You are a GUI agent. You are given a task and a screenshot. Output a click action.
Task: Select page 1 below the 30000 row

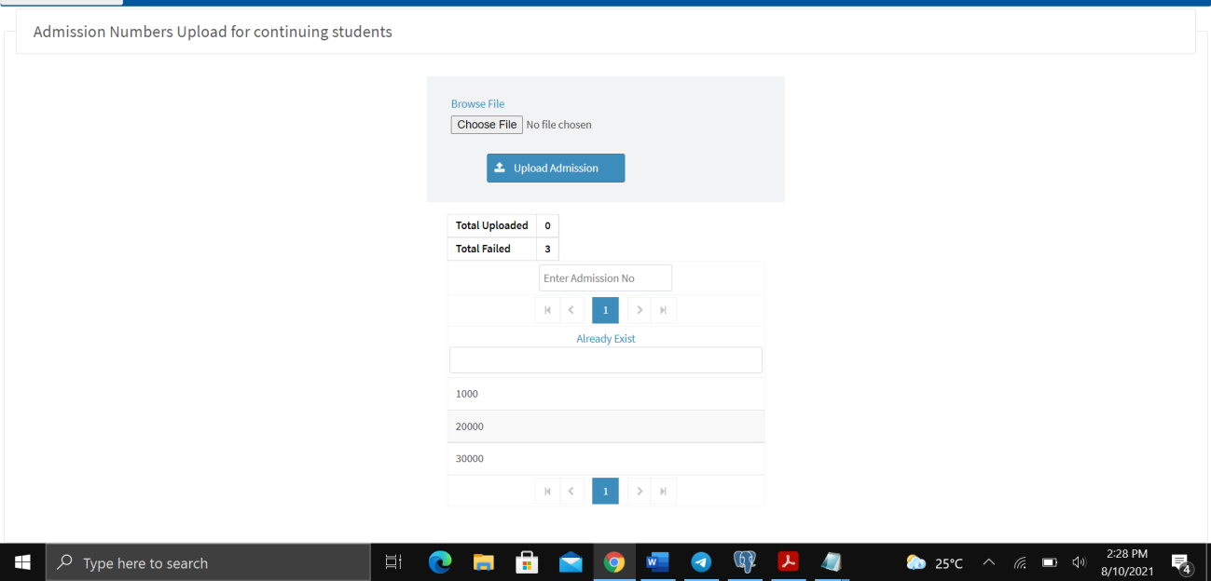pos(605,492)
